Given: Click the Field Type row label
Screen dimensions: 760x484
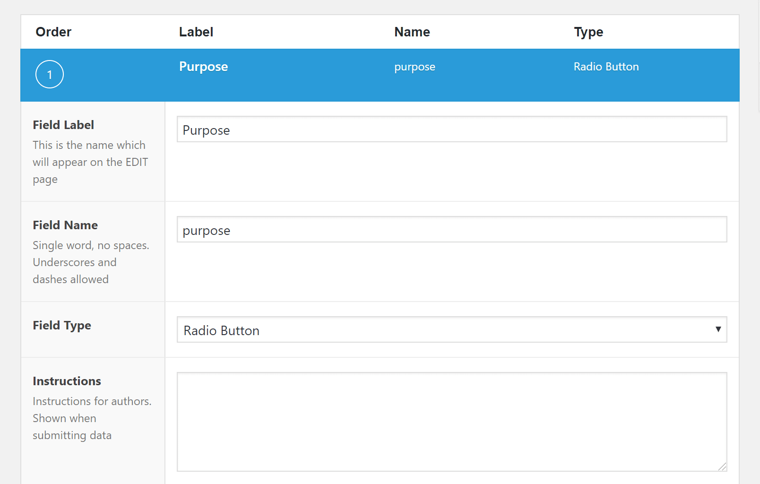Looking at the screenshot, I should (62, 325).
